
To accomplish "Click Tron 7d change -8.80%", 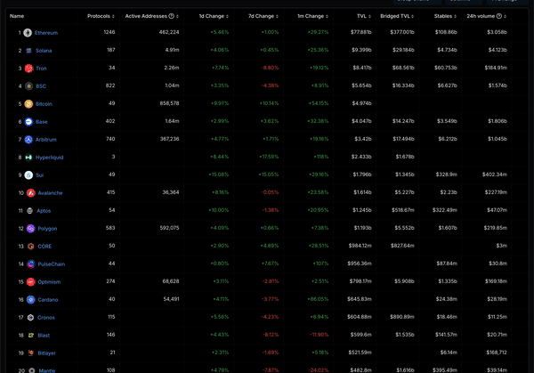I will pyautogui.click(x=270, y=68).
